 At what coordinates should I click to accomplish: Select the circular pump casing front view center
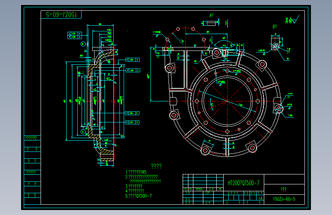coord(227,101)
